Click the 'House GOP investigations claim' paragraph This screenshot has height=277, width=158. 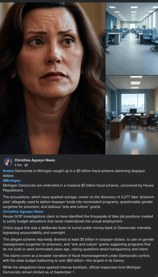[78, 219]
